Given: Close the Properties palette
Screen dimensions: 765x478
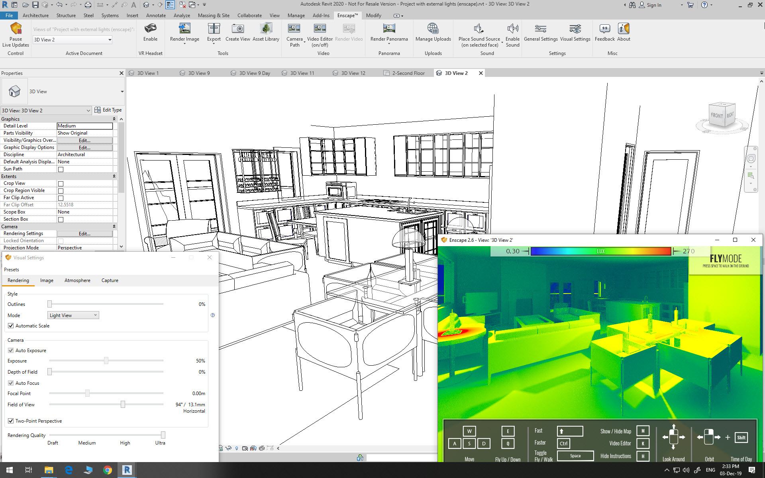Looking at the screenshot, I should point(122,73).
